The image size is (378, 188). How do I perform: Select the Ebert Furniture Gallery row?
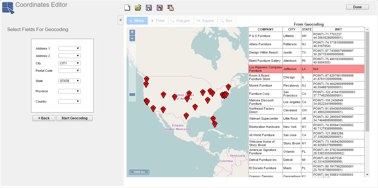[x=306, y=61]
